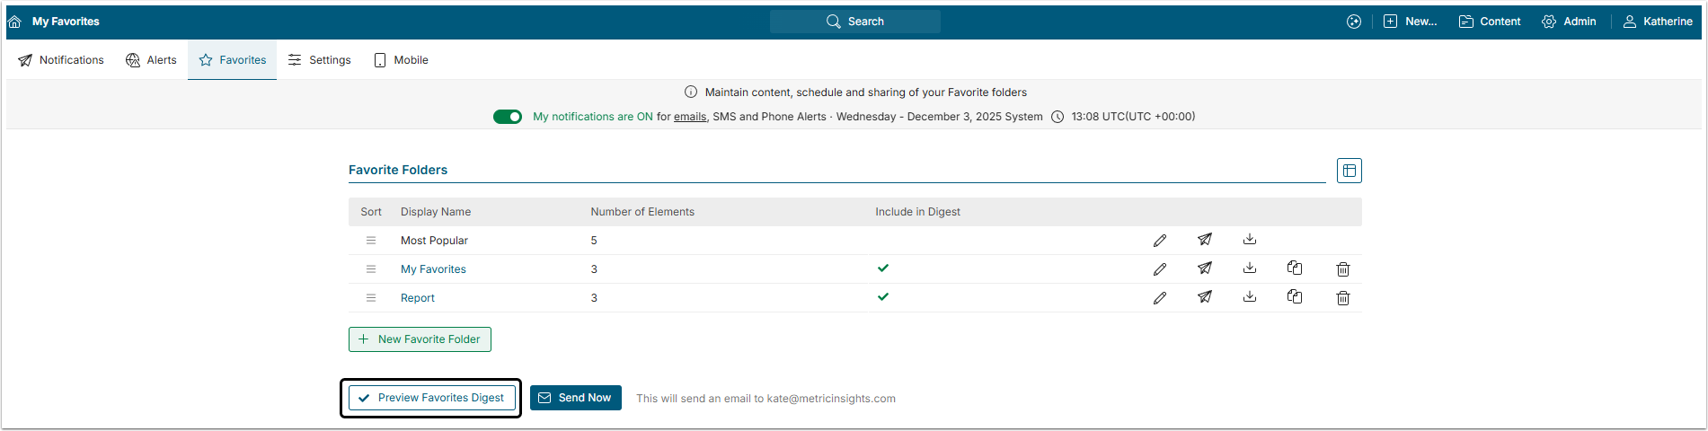Open the Settings tab
The width and height of the screenshot is (1708, 431).
(320, 60)
